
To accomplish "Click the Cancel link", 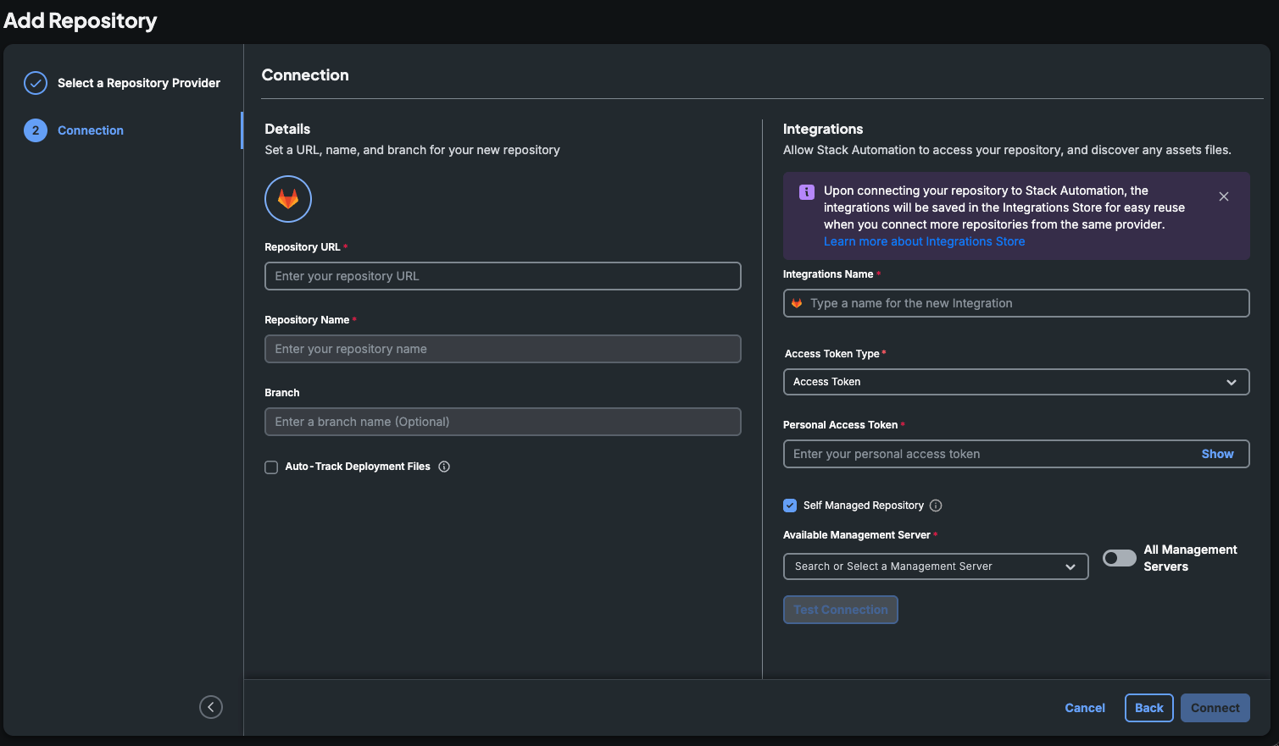I will click(x=1085, y=708).
